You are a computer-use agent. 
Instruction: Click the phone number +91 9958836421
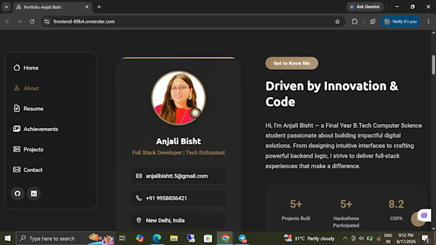(x=166, y=198)
